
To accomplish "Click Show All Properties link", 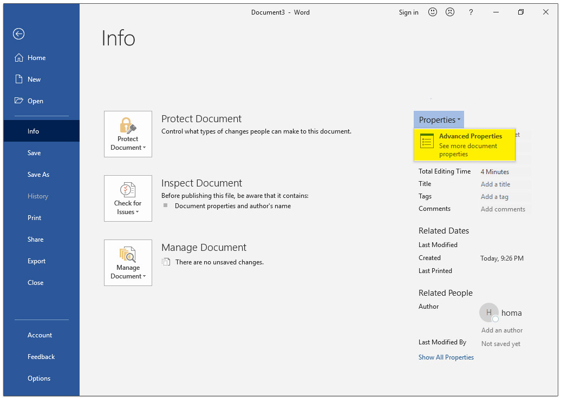I will 446,357.
